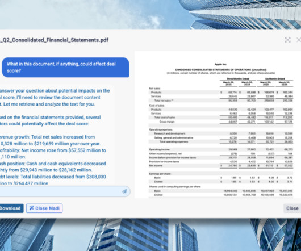Screen dimensions: 301x251
Task: Click the chat message input field
Action: click(65, 191)
